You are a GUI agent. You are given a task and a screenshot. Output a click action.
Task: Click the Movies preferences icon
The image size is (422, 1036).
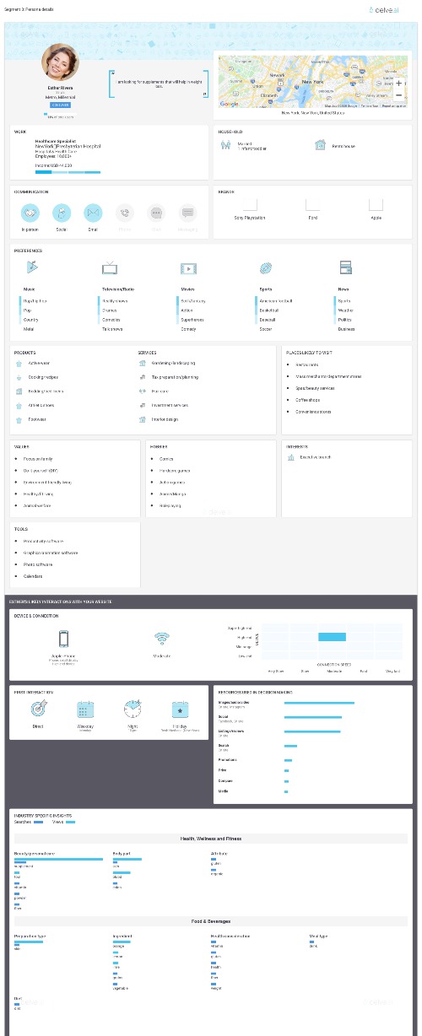coord(188,268)
